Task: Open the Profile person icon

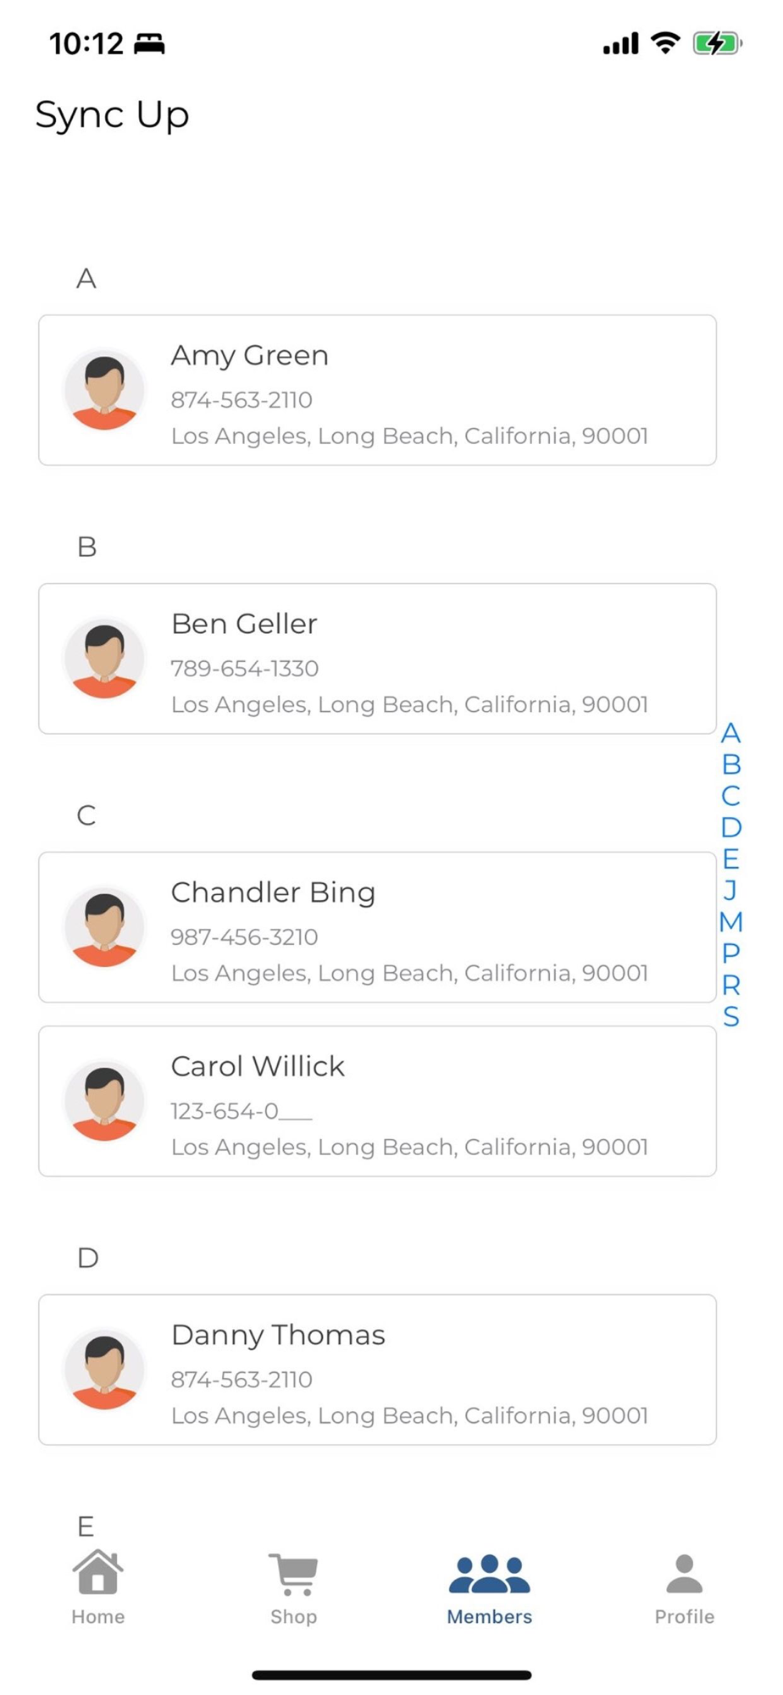Action: (x=684, y=1574)
